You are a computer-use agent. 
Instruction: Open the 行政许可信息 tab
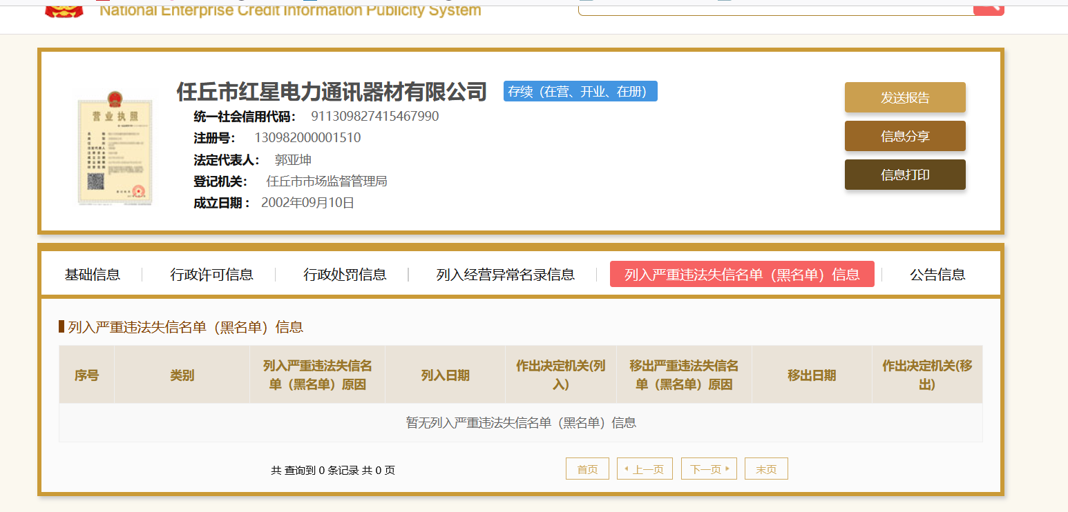click(x=212, y=275)
